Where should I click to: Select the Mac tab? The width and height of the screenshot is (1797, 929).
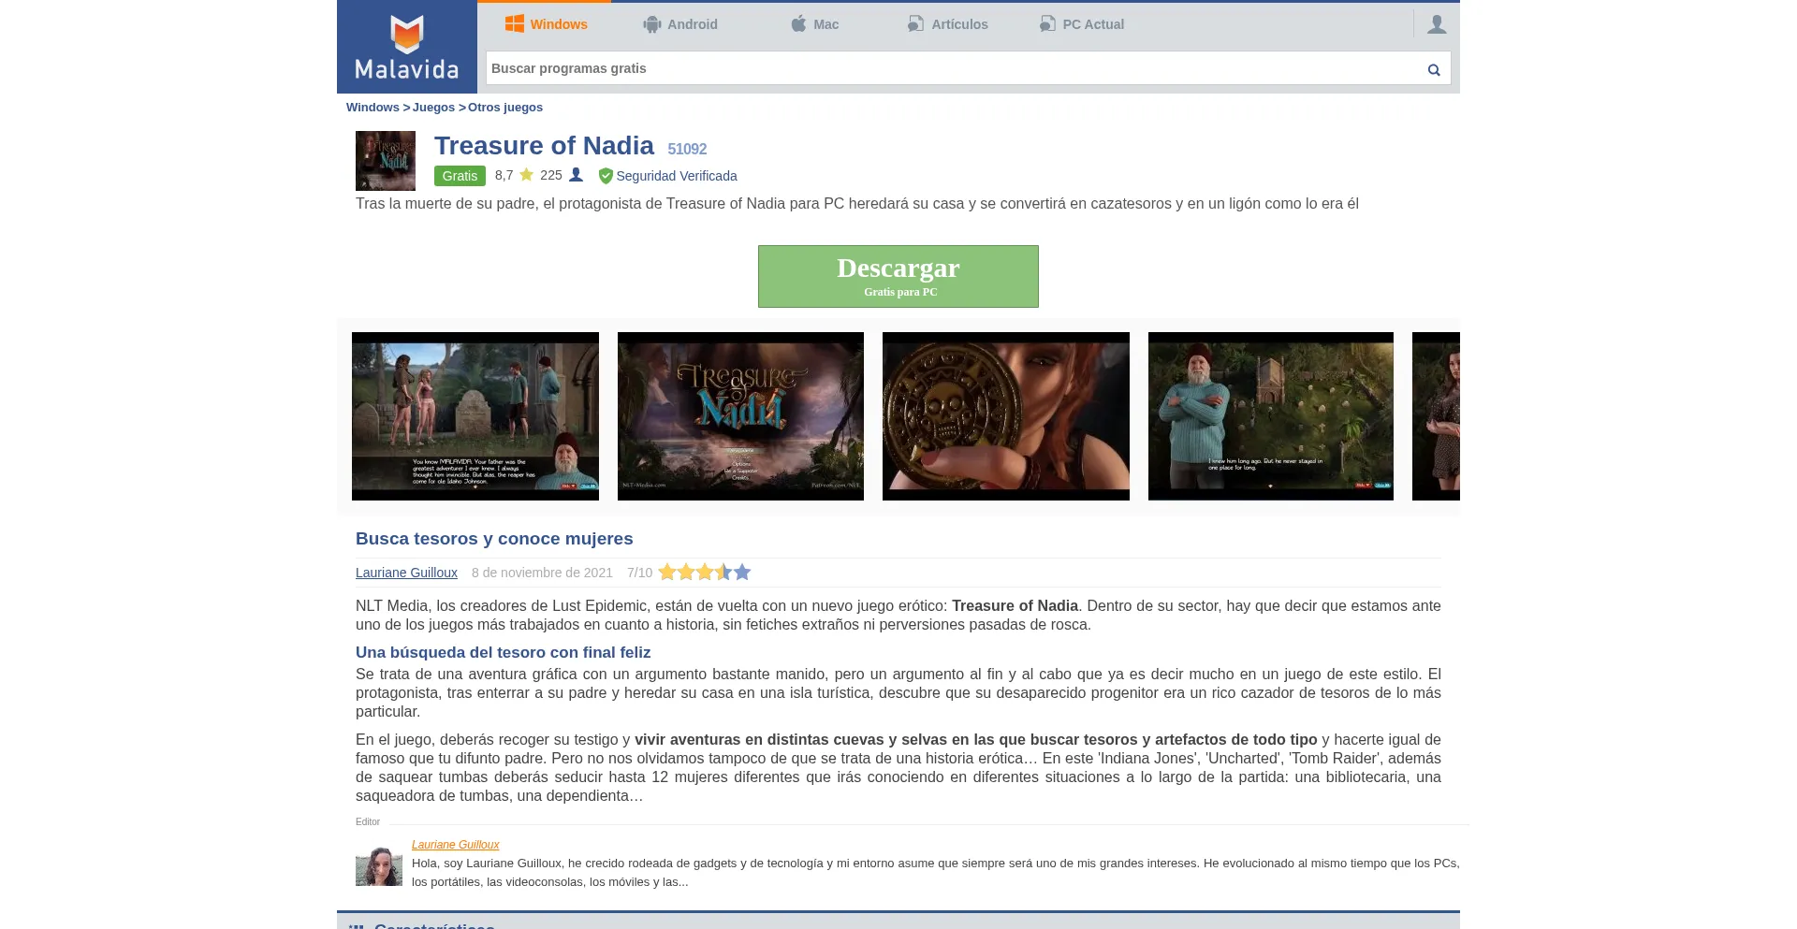click(x=814, y=24)
